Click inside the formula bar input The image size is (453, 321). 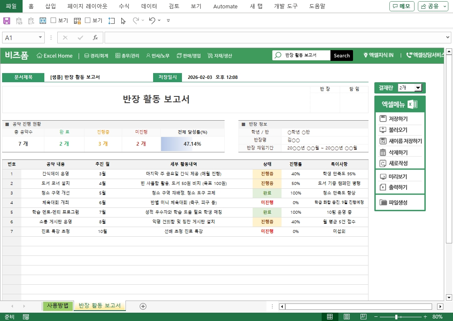pyautogui.click(x=276, y=38)
